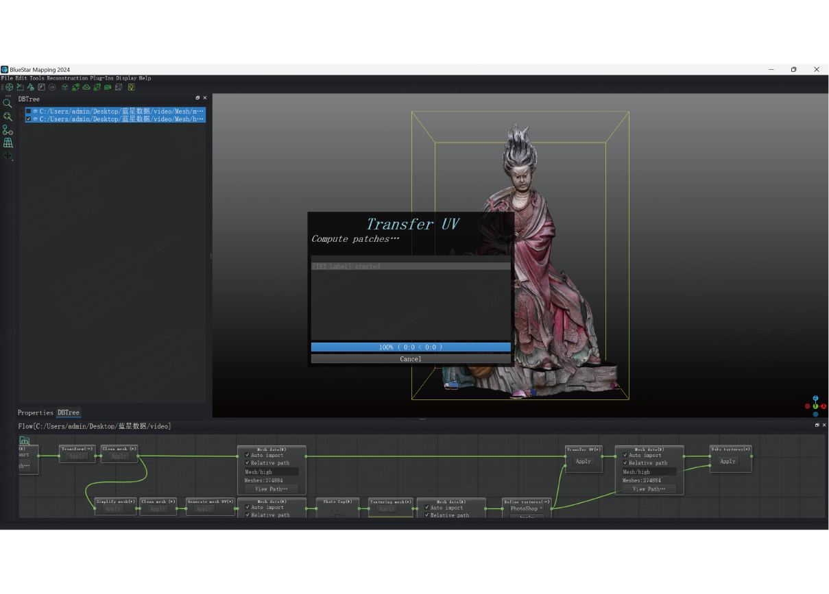Click the wireframe grid icon in sidebar

(8, 143)
